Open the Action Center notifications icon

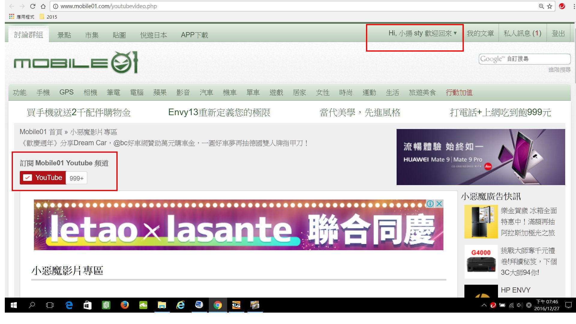pyautogui.click(x=568, y=305)
